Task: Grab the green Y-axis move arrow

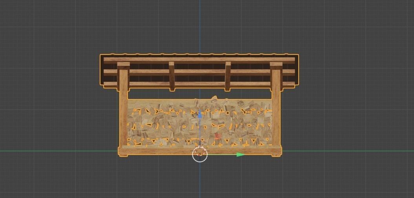Action: [x=241, y=155]
